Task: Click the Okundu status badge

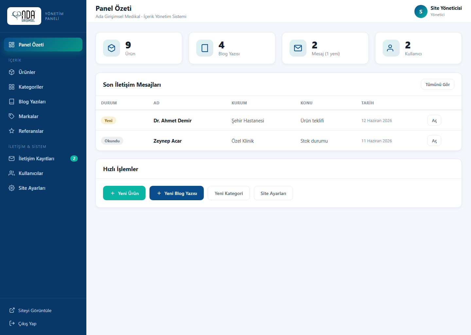Action: [x=112, y=141]
